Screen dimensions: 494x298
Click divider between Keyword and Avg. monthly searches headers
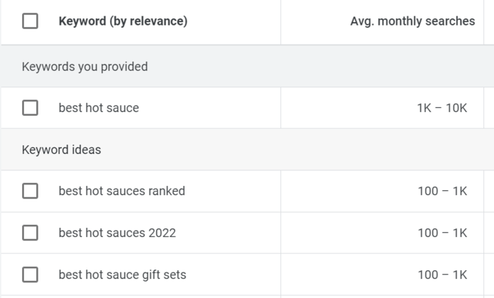click(280, 21)
